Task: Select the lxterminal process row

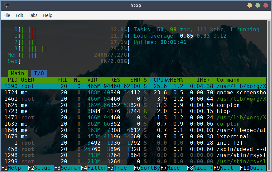Action: (134, 137)
